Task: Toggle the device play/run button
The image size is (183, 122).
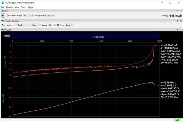Action: coord(3,16)
